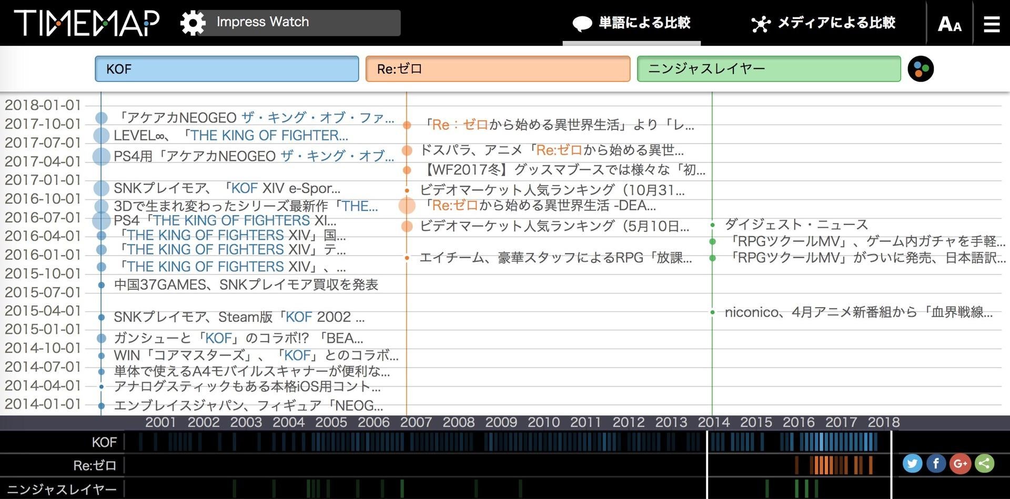Open article 単体で使えるA4モバイルスキャナー
Image resolution: width=1010 pixels, height=499 pixels.
[x=252, y=372]
